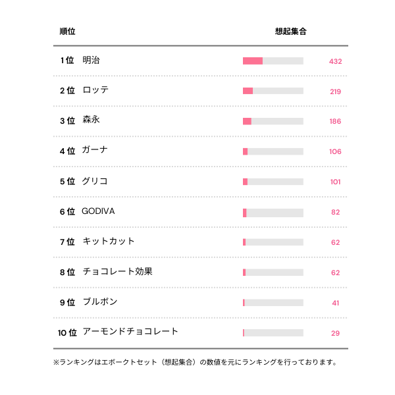The image size is (395, 395).
Task: Click the value 29 in the 10位 row
Action: pos(335,333)
